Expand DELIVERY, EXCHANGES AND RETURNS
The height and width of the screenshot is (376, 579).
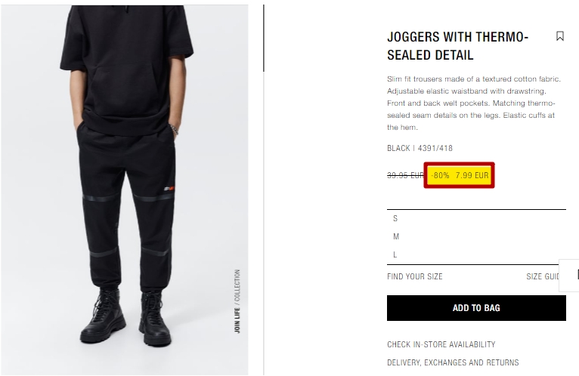pyautogui.click(x=453, y=362)
